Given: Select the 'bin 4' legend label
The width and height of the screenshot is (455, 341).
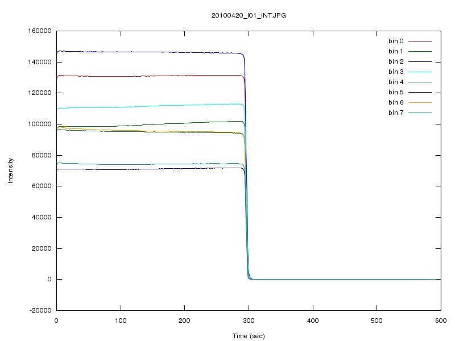Looking at the screenshot, I should tap(396, 82).
